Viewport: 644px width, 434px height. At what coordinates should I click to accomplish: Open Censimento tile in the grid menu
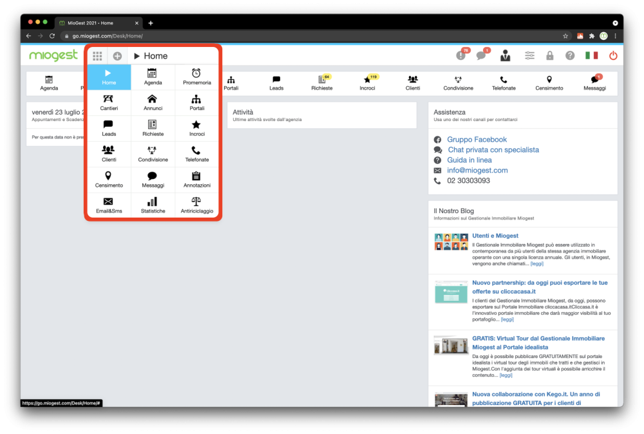tap(109, 180)
